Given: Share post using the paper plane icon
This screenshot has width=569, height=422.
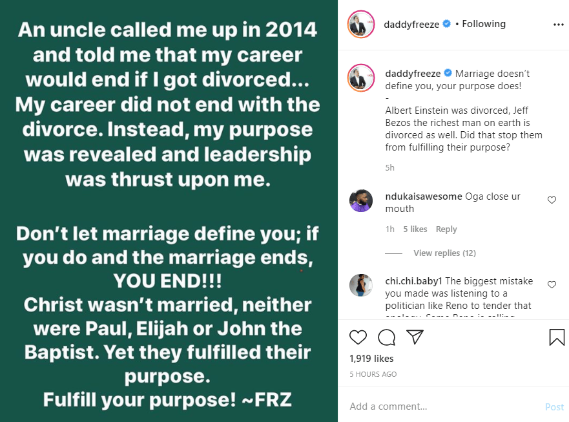Looking at the screenshot, I should [415, 337].
